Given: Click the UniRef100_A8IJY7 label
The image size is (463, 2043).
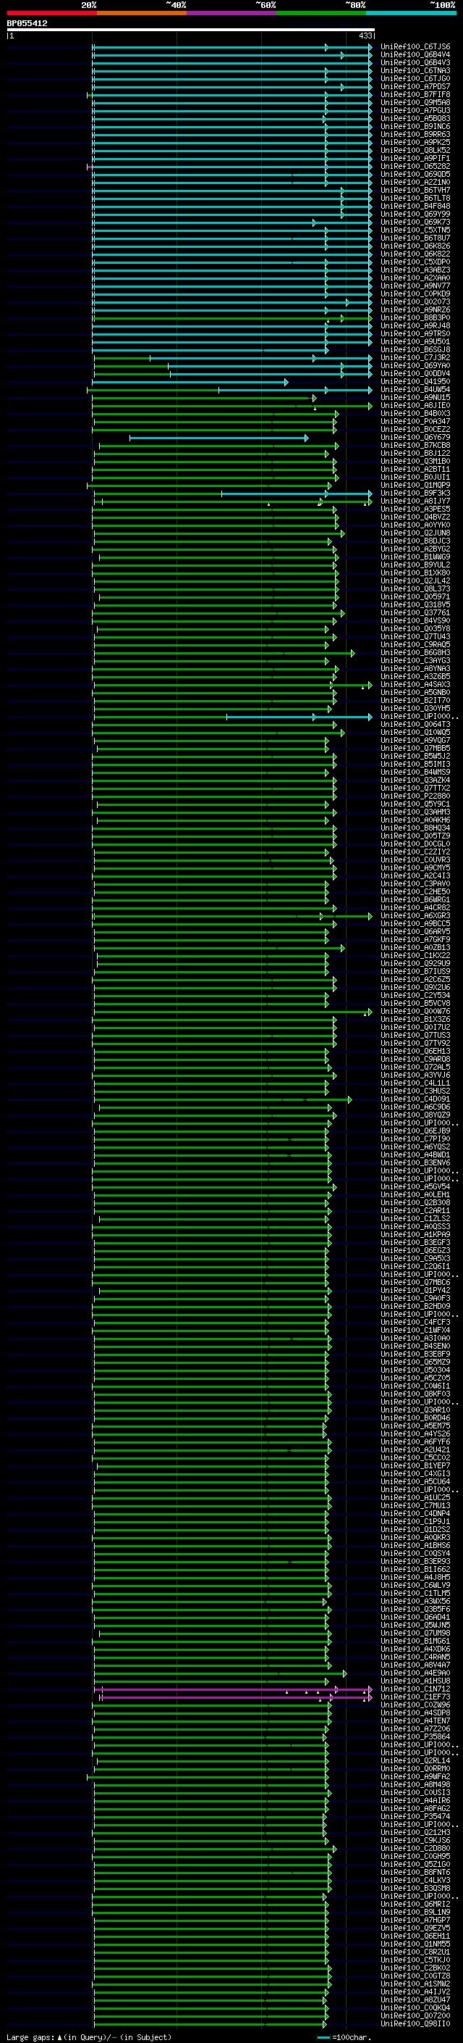Looking at the screenshot, I should tap(415, 502).
